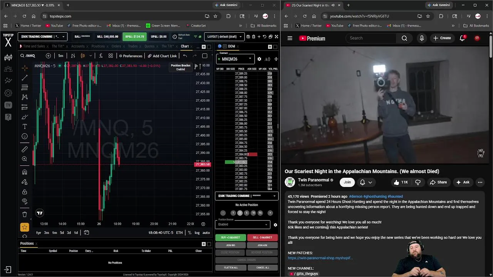Toggle magnet mode for drawings
493x277 pixels.
(x=25, y=172)
